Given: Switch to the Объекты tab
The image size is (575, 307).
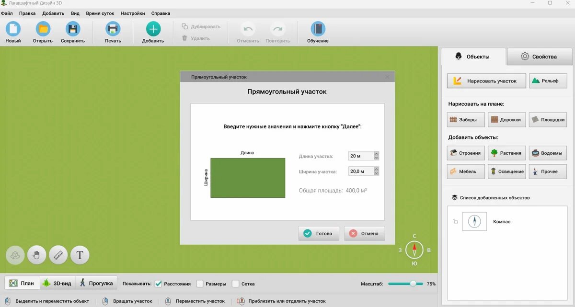Looking at the screenshot, I should coord(473,57).
